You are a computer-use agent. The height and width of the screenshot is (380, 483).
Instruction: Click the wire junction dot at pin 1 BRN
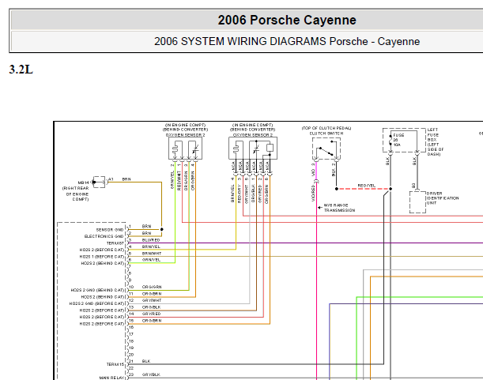click(x=162, y=229)
